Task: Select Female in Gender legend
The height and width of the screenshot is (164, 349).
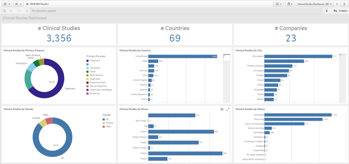Action: [108, 123]
